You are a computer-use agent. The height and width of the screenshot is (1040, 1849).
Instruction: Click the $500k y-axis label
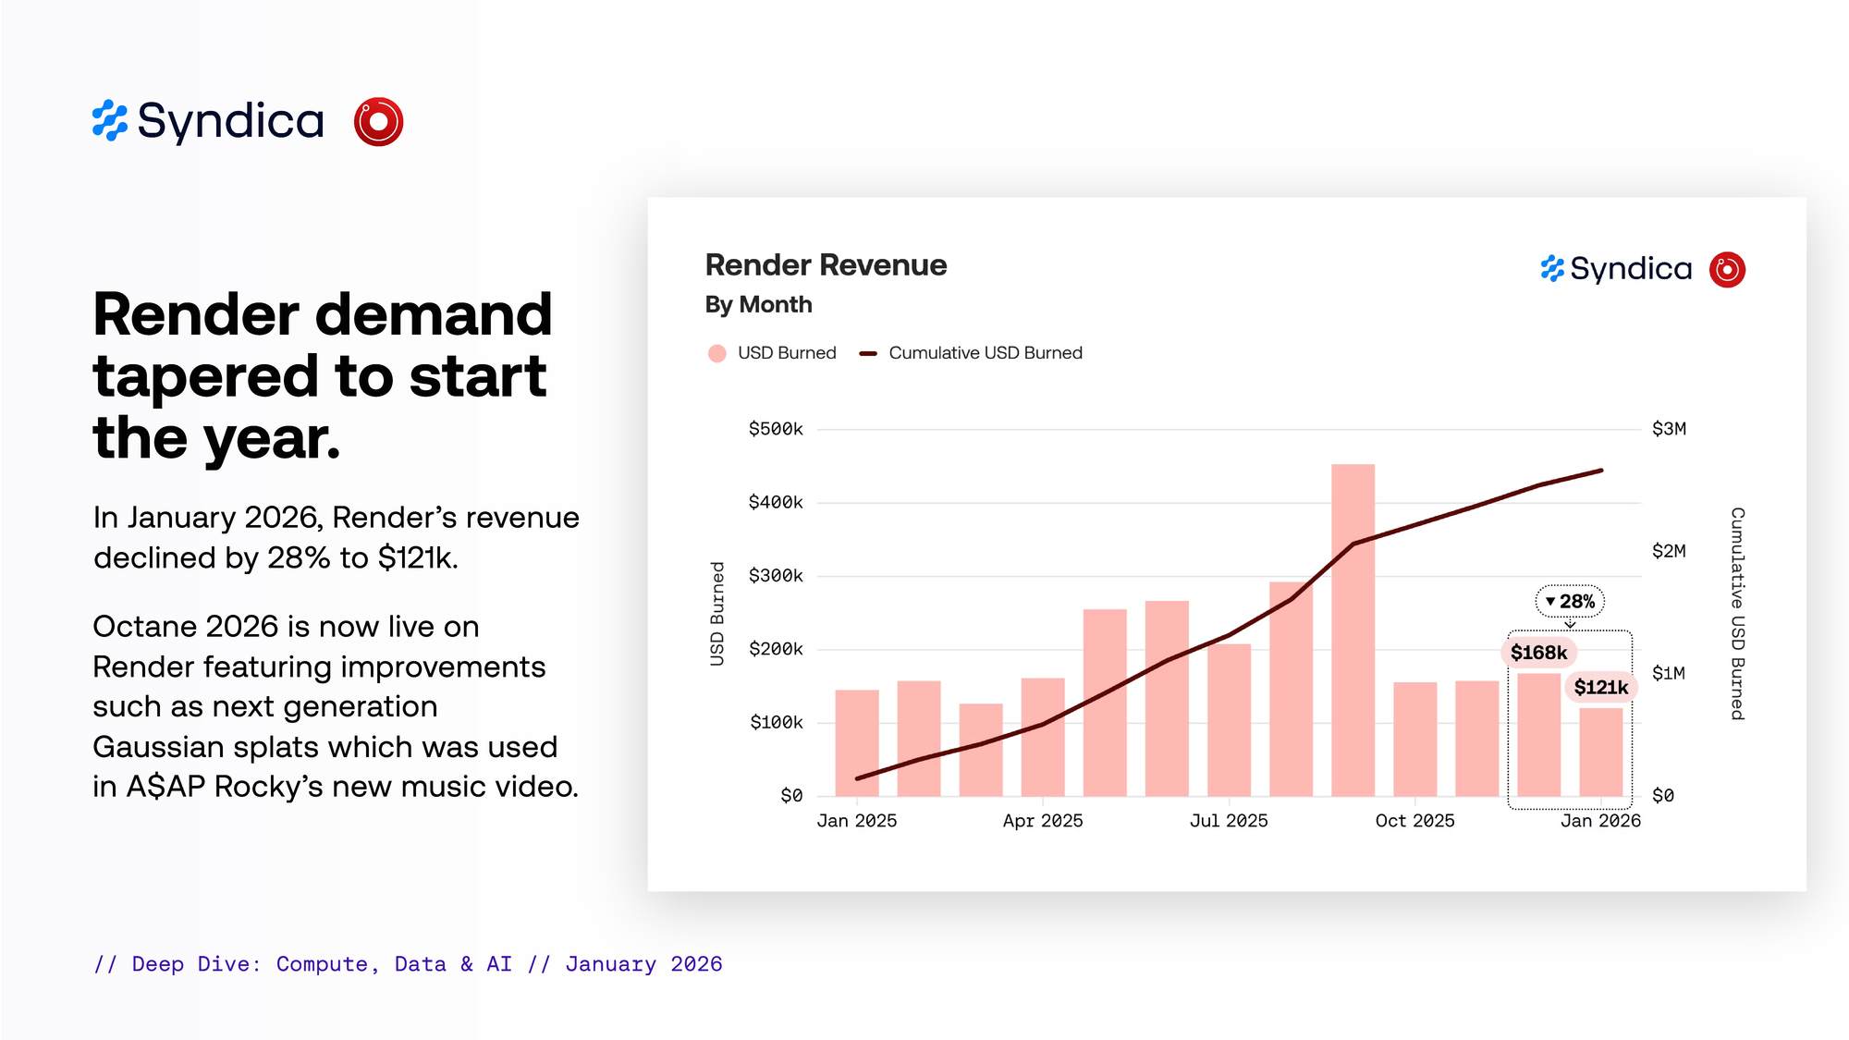775,429
